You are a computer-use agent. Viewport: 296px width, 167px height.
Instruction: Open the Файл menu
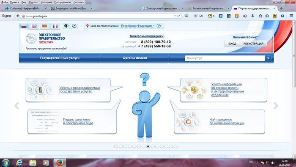[x=4, y=2]
